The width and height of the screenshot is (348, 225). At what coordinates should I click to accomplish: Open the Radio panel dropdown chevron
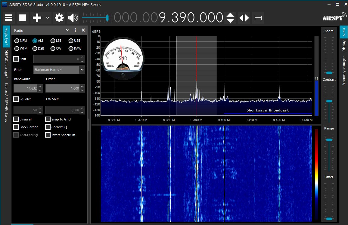pos(68,30)
